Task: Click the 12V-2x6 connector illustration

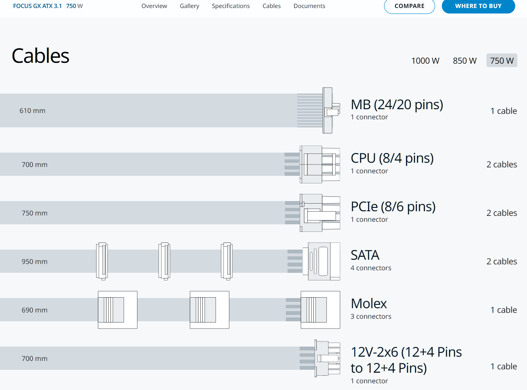Action: pyautogui.click(x=327, y=358)
